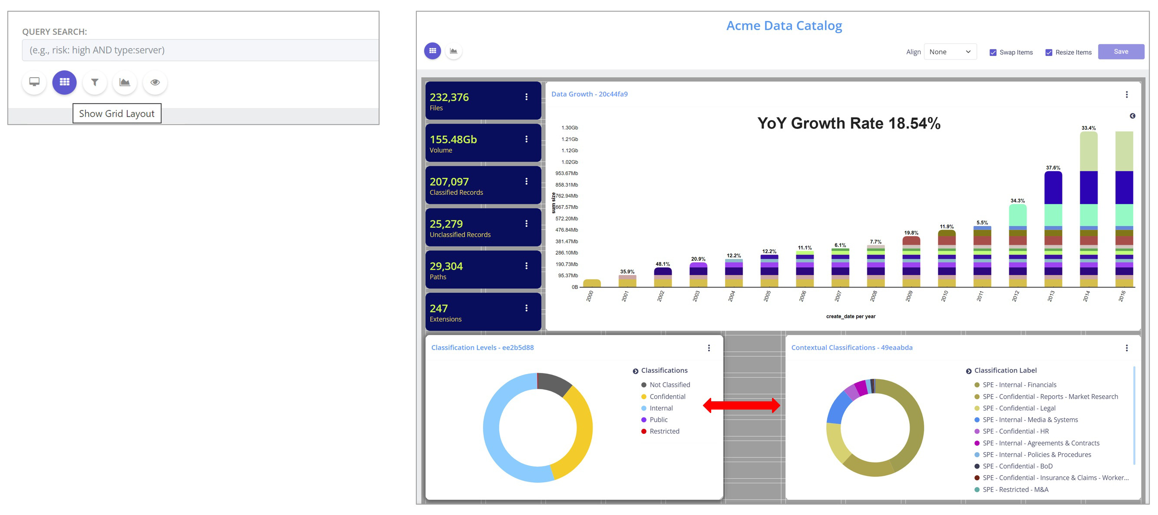Screen dimensions: 1158x515
Task: Open the Classified Records tile options menu
Action: (526, 181)
